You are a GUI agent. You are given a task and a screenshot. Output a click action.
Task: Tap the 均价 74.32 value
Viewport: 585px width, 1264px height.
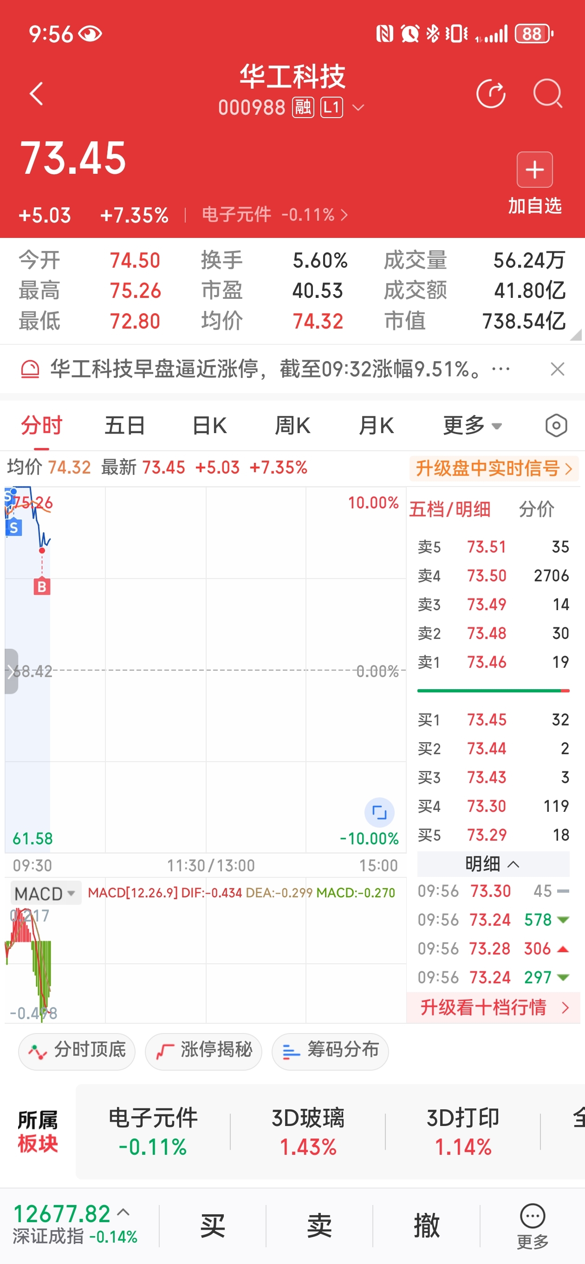click(x=318, y=321)
